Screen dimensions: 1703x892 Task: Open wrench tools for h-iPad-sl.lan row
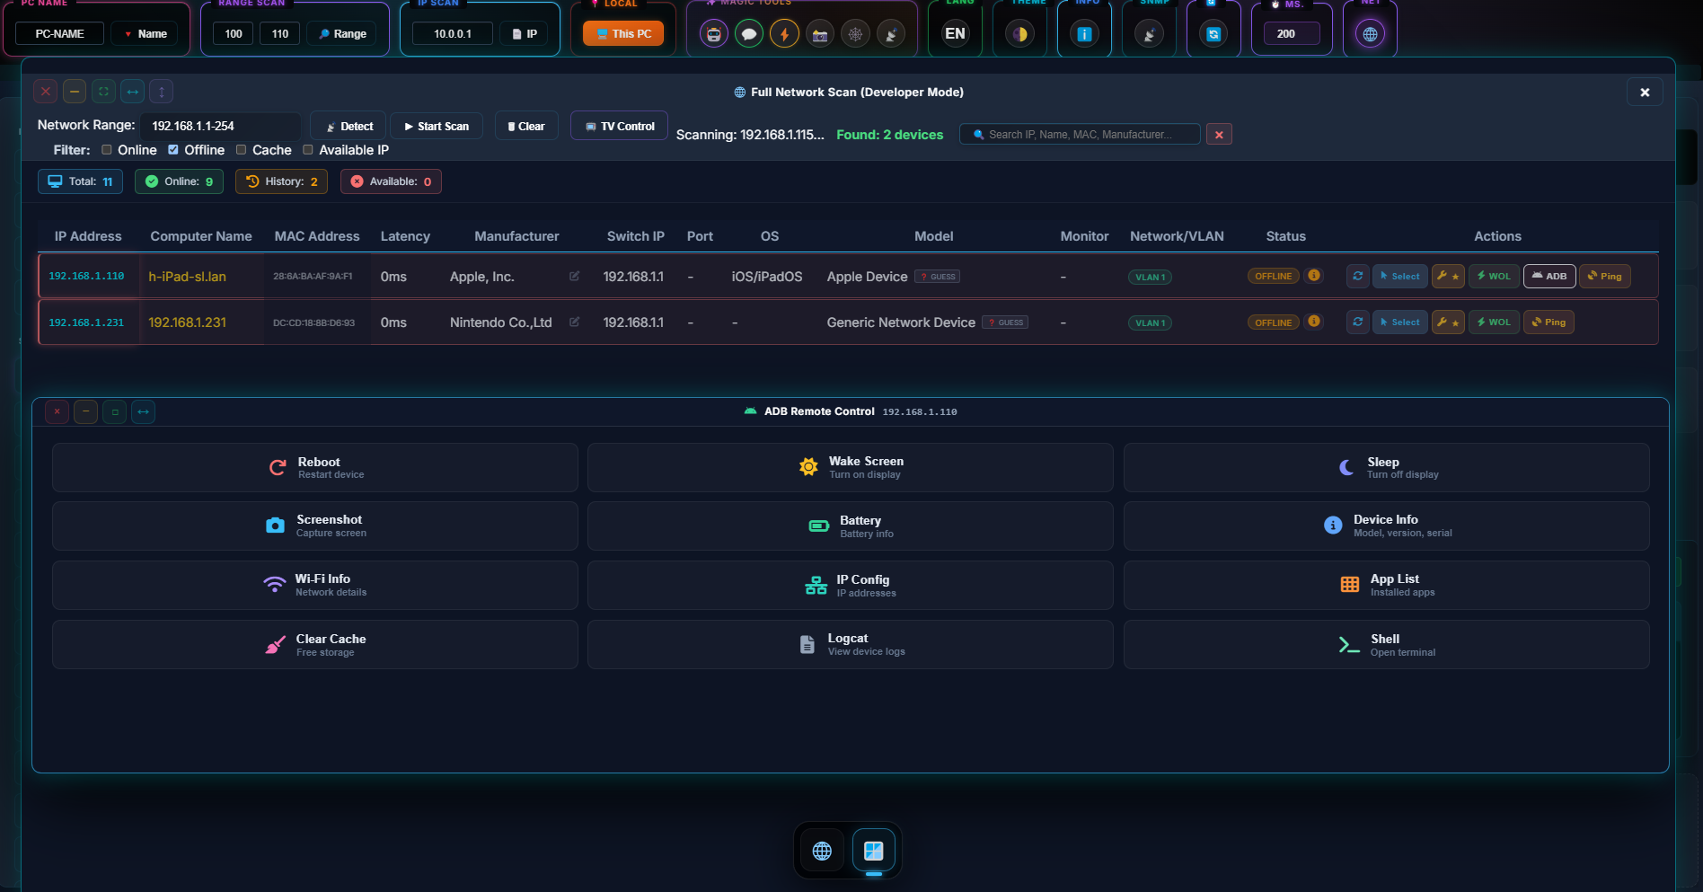coord(1448,276)
